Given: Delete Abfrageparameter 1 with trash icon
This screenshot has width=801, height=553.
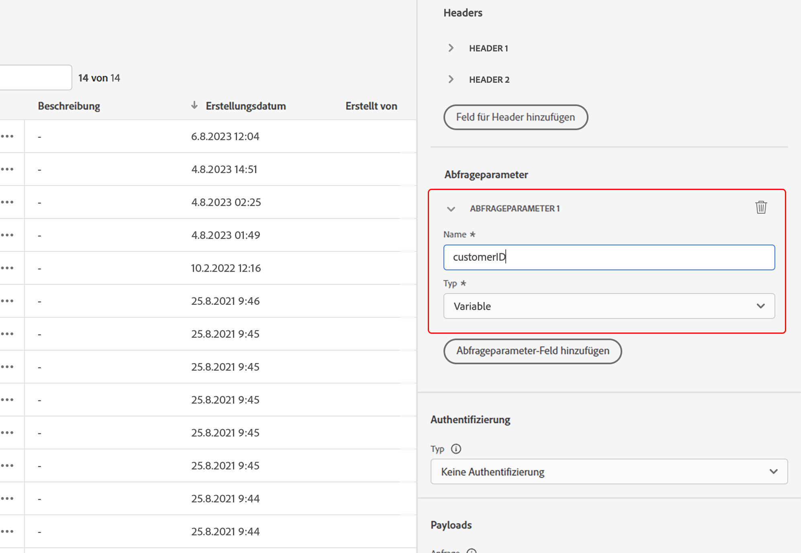Looking at the screenshot, I should click(761, 208).
